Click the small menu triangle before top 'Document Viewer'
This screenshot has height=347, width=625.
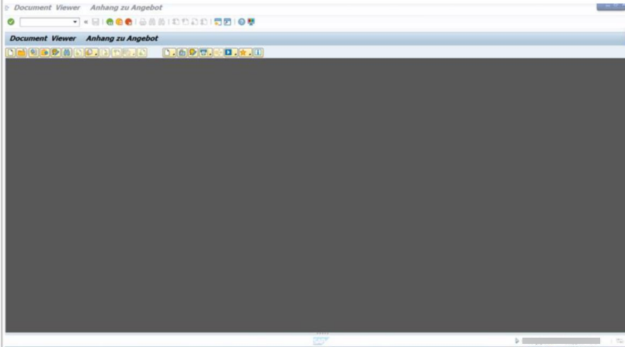tap(7, 8)
